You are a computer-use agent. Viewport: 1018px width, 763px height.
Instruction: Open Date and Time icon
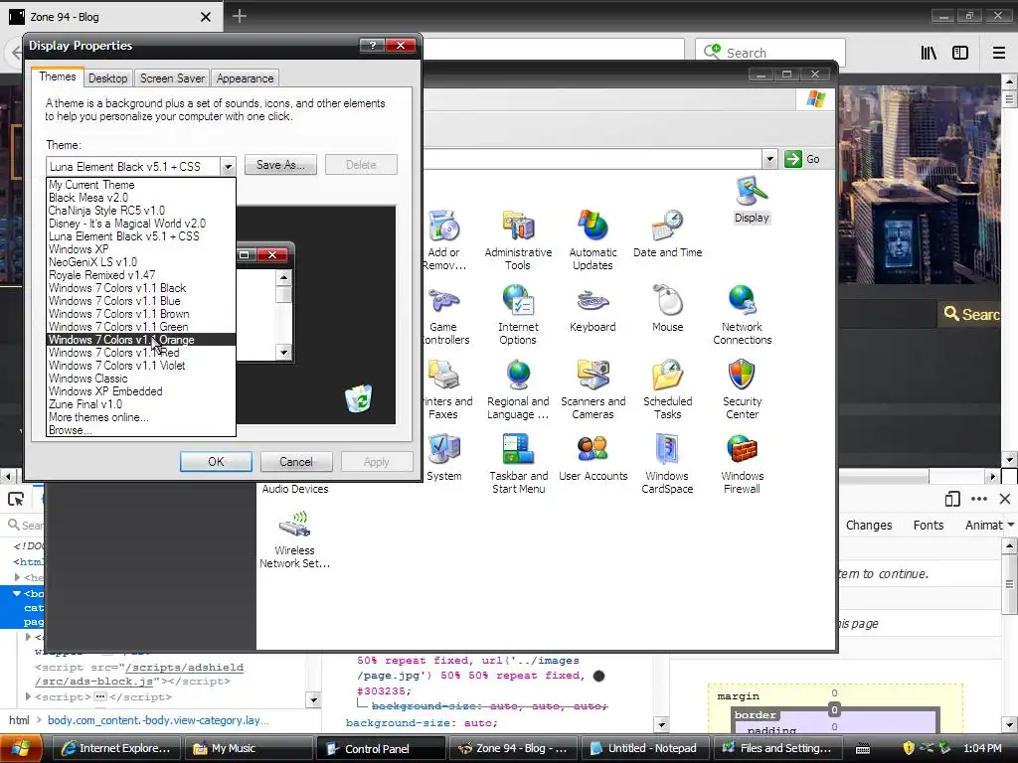(x=667, y=234)
